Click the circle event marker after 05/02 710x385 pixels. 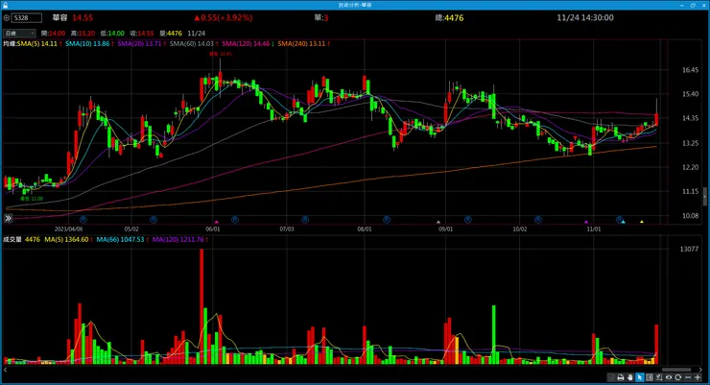coord(154,219)
